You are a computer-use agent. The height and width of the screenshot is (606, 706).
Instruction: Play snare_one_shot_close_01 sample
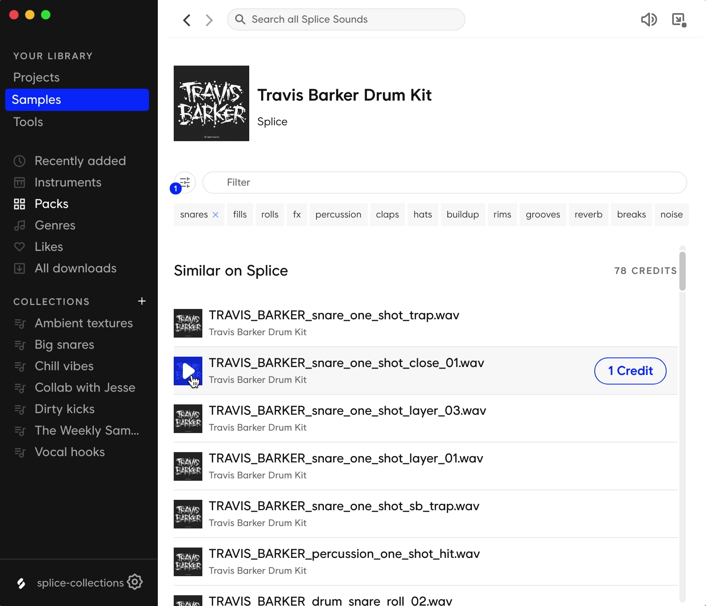coord(188,371)
